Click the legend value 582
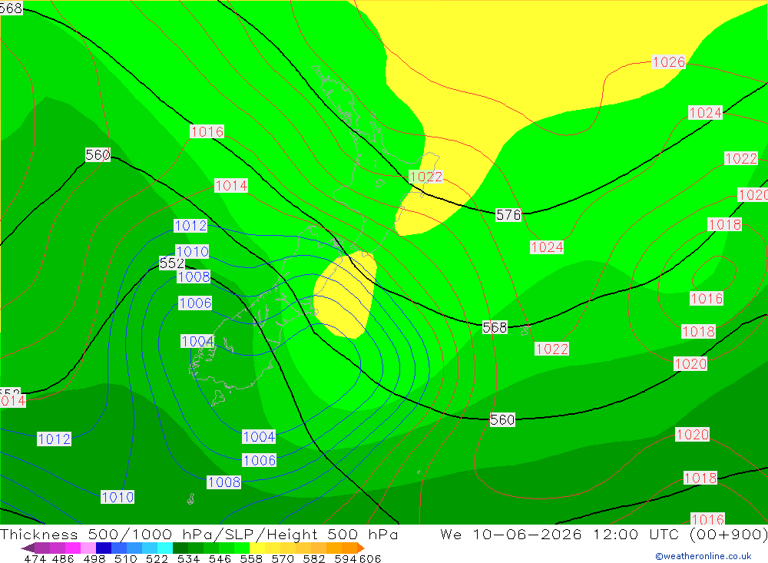The image size is (768, 563). click(x=313, y=558)
